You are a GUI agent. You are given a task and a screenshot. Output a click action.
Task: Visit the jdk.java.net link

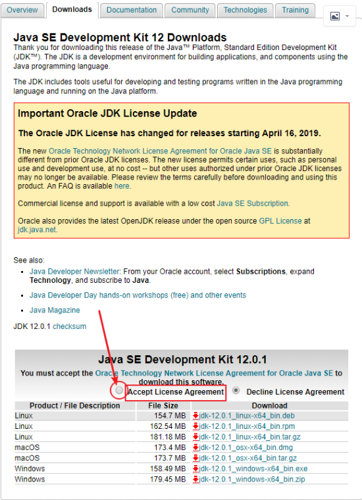pos(37,230)
